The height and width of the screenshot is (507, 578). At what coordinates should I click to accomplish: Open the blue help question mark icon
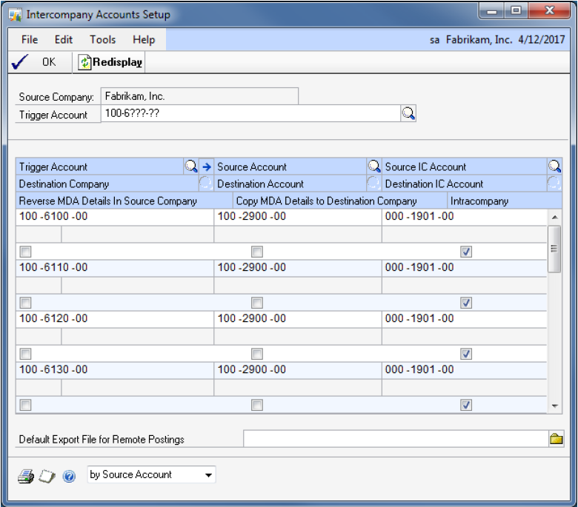point(70,477)
